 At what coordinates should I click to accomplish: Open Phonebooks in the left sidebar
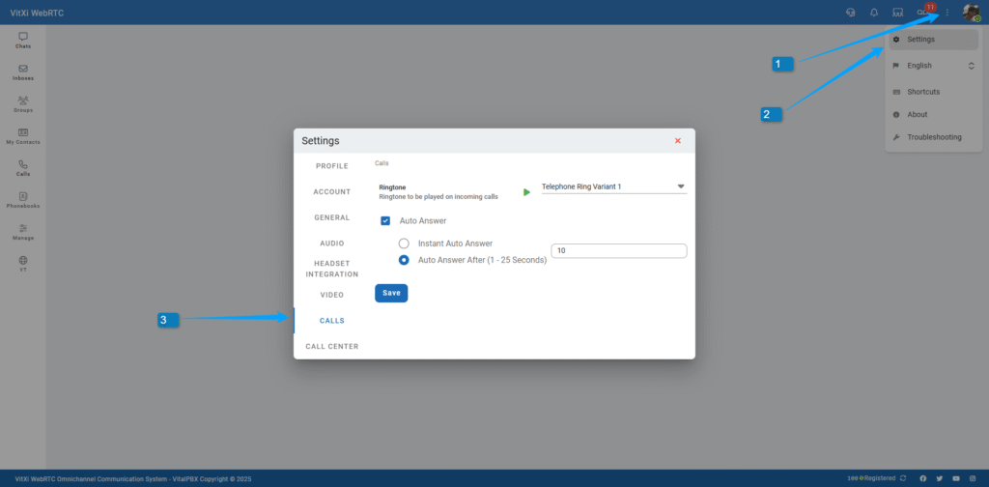click(x=23, y=200)
